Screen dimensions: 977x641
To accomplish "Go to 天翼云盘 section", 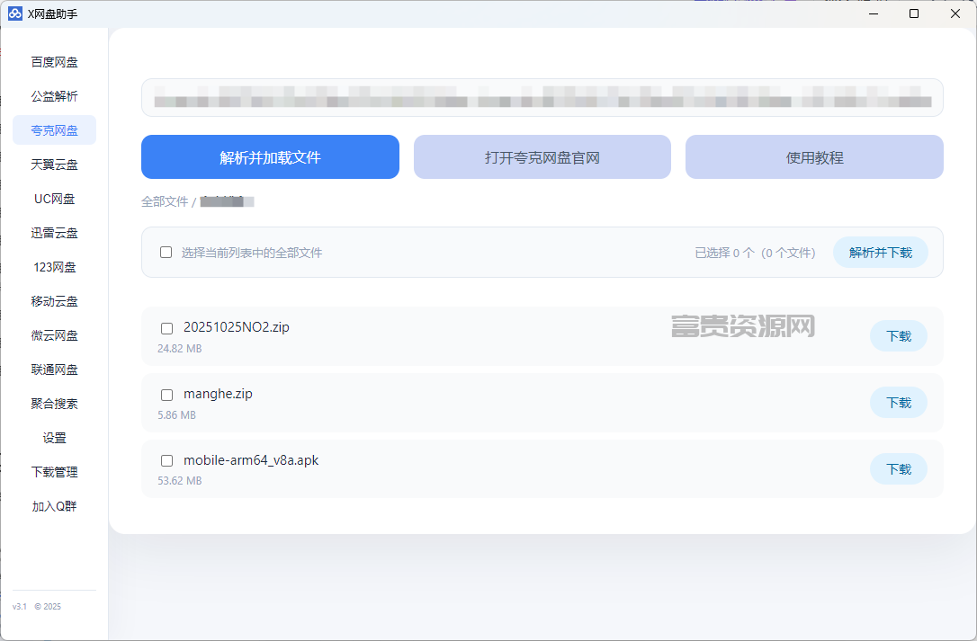I will [x=54, y=165].
